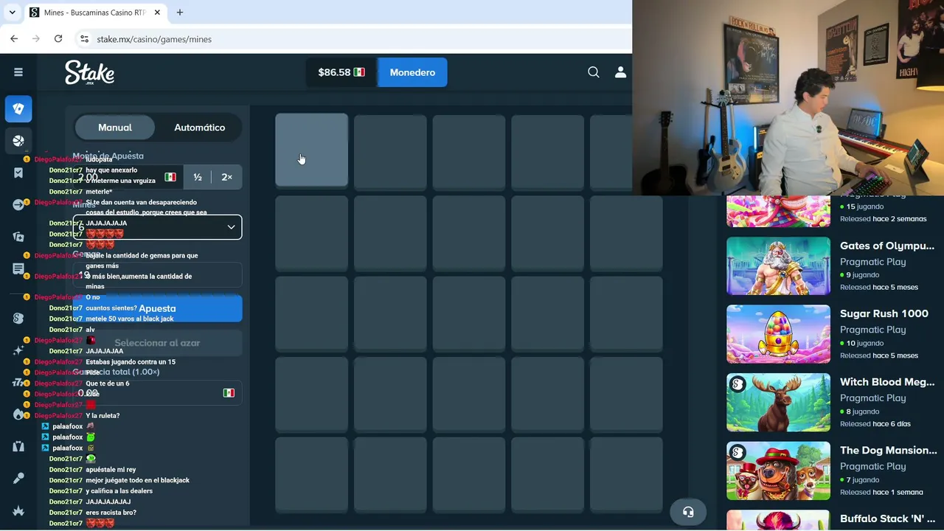
Task: Click "Released hace 6 días" text
Action: pyautogui.click(x=875, y=424)
